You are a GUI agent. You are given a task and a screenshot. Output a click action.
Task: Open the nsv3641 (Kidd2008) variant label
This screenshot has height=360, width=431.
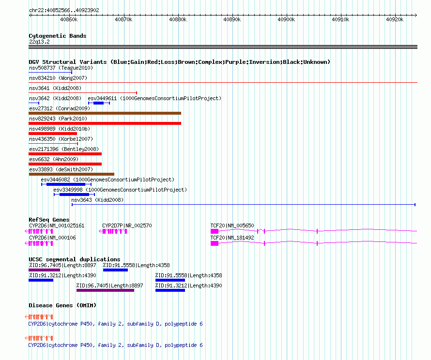pyautogui.click(x=55, y=88)
